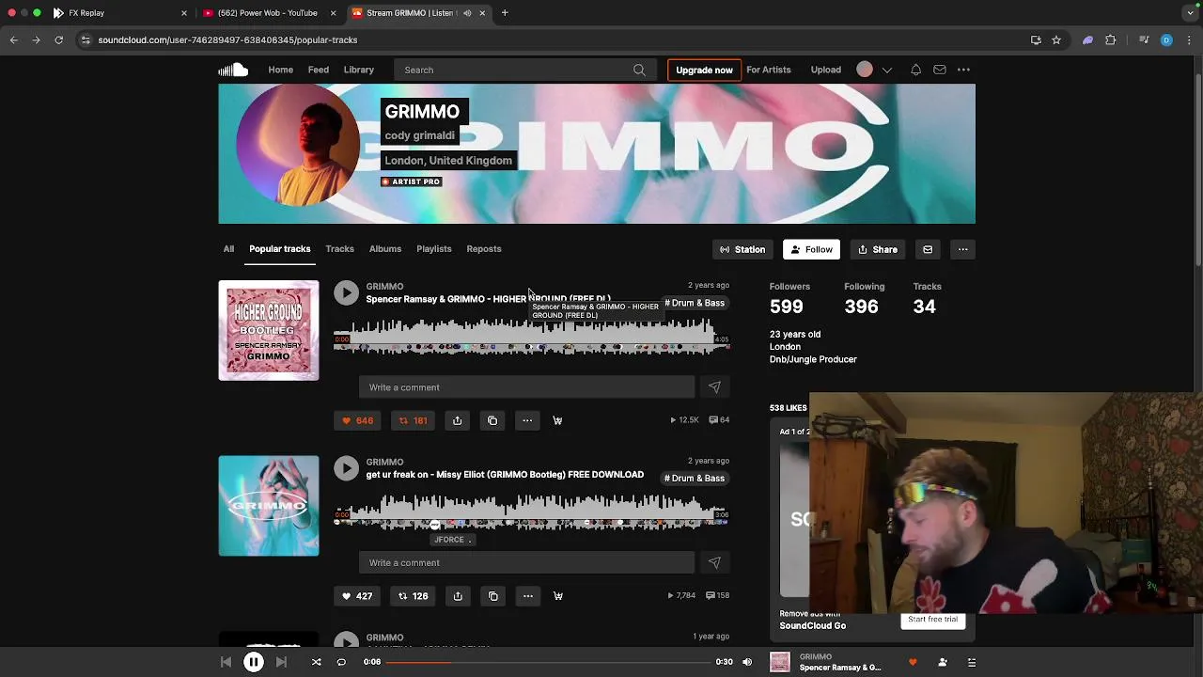Screen dimensions: 1203x677
Task: Write a comment on HIGHER GROUND
Action: coord(526,387)
